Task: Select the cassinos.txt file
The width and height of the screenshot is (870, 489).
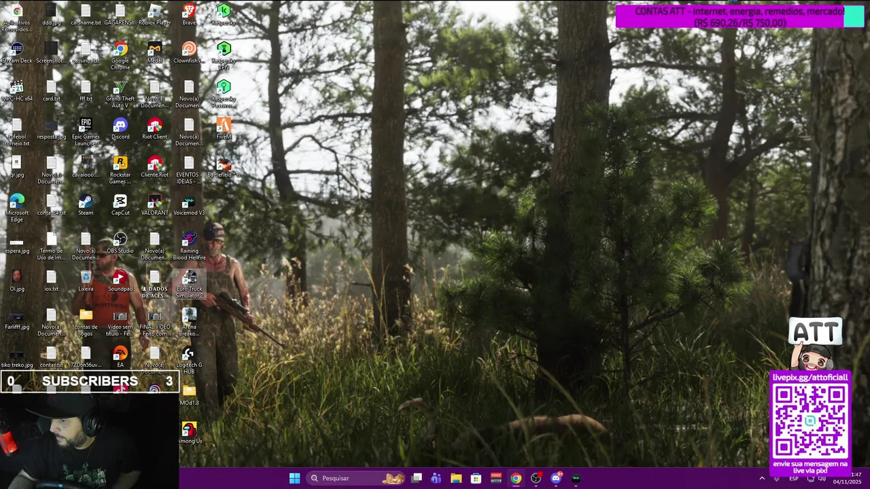Action: tap(86, 53)
